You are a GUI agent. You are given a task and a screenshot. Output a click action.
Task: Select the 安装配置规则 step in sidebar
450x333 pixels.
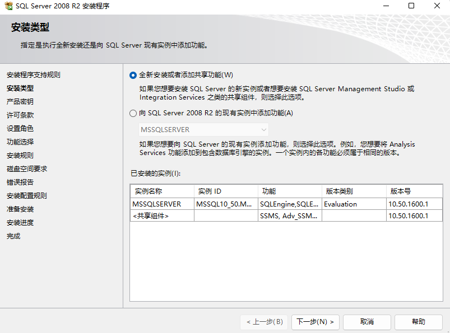pyautogui.click(x=27, y=196)
